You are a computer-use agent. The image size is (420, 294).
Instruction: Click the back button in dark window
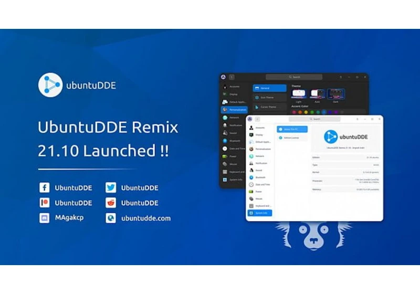(232, 77)
